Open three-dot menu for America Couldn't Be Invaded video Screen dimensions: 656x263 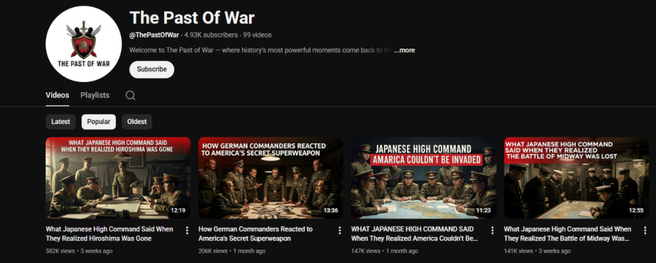[x=493, y=230]
